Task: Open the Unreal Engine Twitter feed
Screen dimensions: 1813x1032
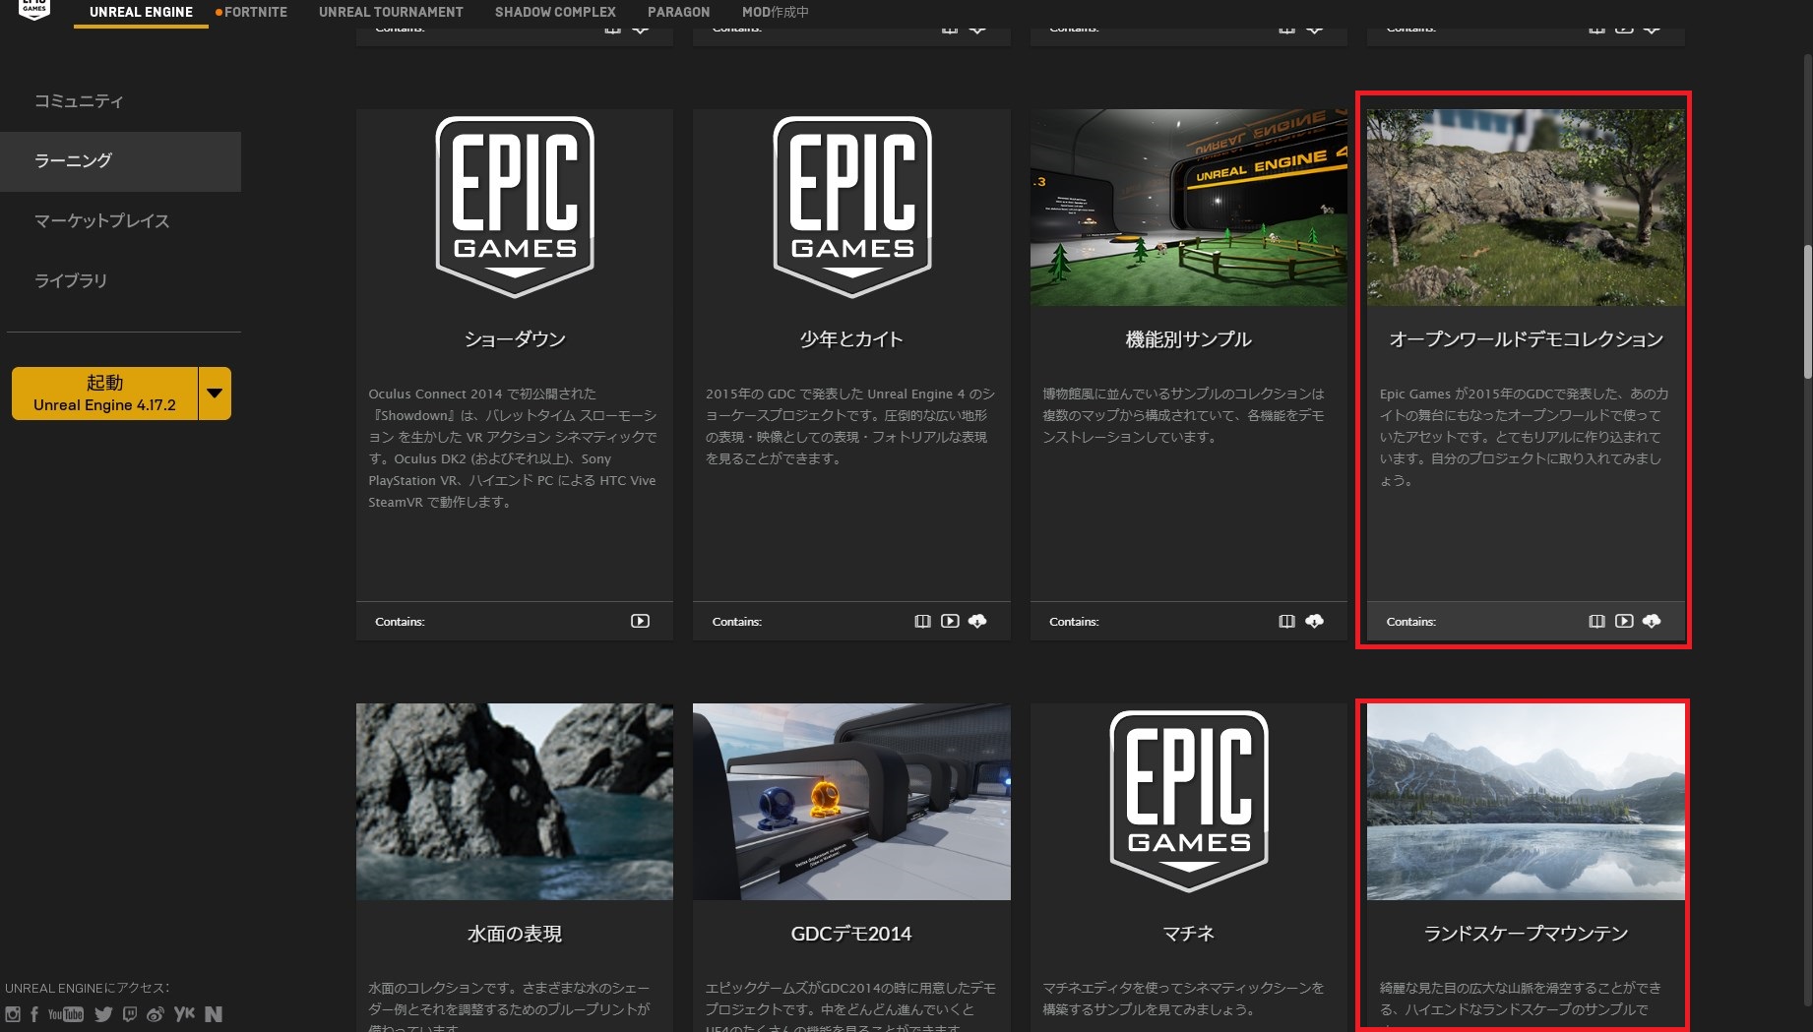Action: [x=103, y=1014]
